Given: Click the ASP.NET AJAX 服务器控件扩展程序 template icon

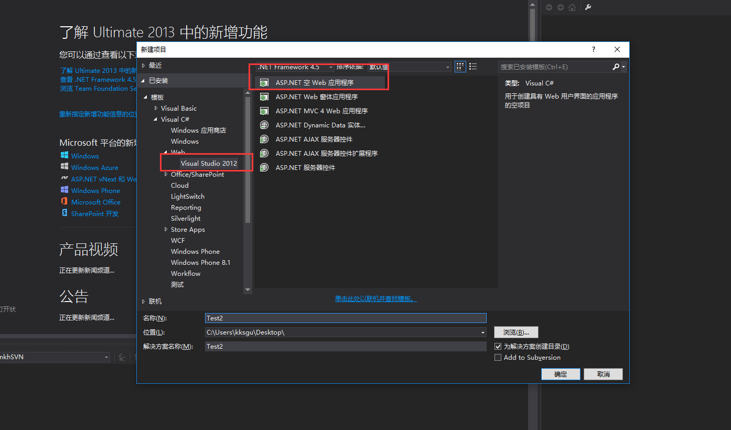Looking at the screenshot, I should point(265,154).
